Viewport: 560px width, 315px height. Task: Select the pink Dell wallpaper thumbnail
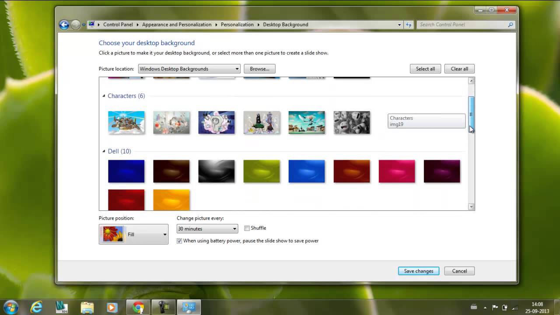tap(396, 171)
